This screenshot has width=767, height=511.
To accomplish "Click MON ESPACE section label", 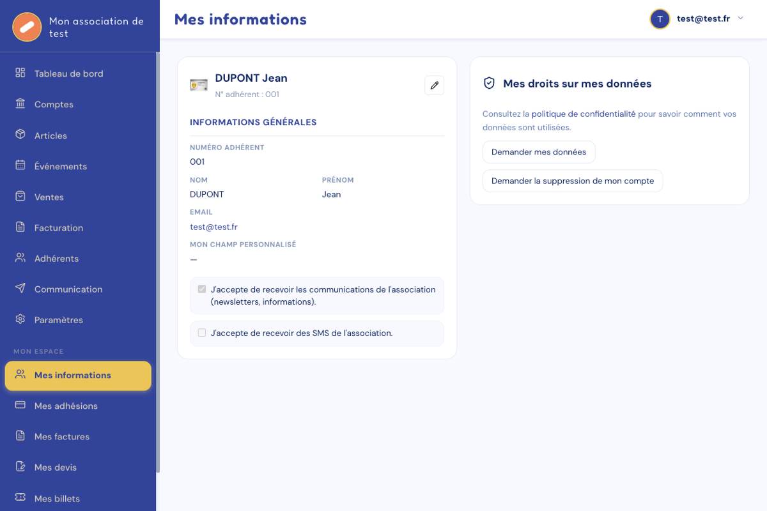I will pyautogui.click(x=38, y=351).
